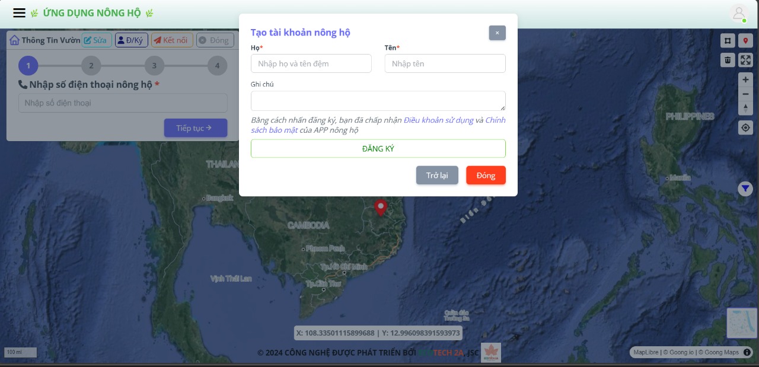Image resolution: width=759 pixels, height=367 pixels.
Task: Go back with the Trở lại button
Action: (437, 175)
